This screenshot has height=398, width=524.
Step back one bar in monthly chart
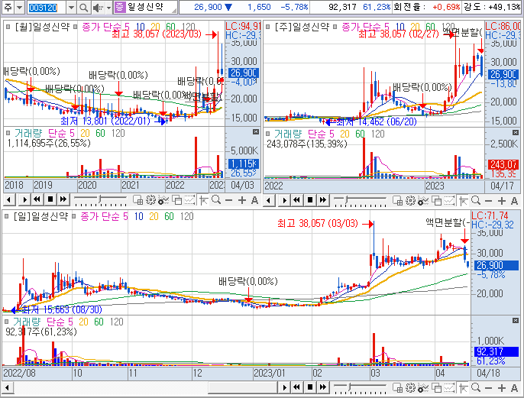(x=9, y=200)
